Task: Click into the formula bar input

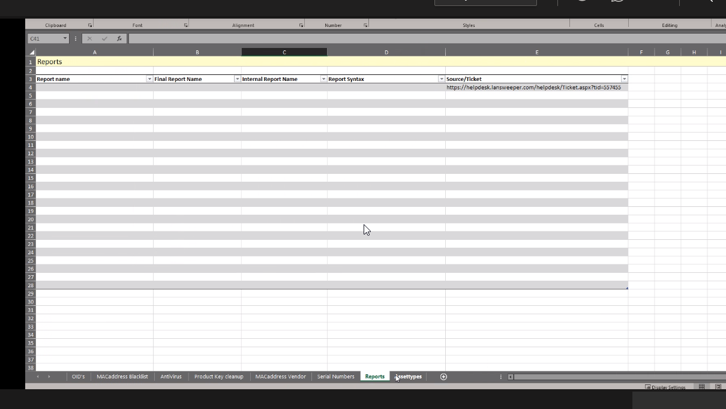Action: [420, 38]
